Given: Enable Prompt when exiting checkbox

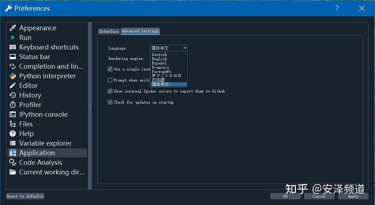Looking at the screenshot, I should tap(110, 80).
